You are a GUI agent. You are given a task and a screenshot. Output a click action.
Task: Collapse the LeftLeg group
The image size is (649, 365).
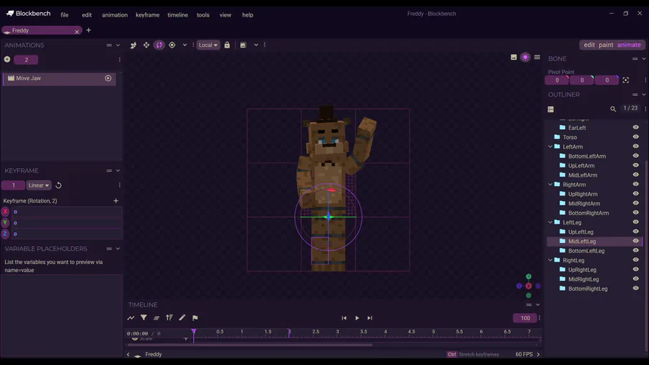550,222
